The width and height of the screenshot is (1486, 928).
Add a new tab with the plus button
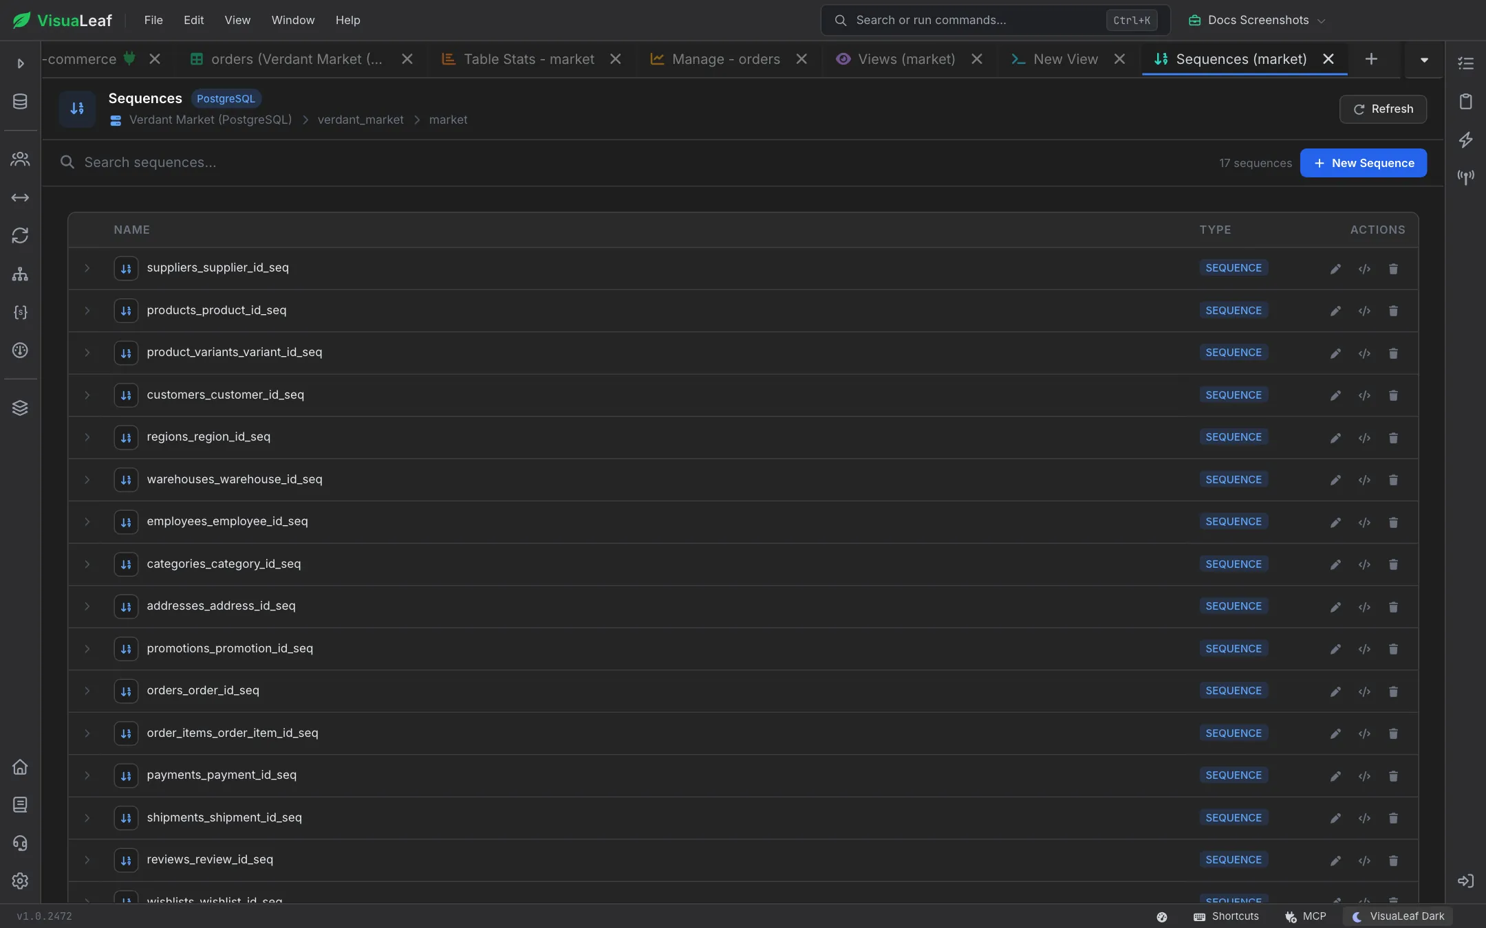click(x=1371, y=59)
